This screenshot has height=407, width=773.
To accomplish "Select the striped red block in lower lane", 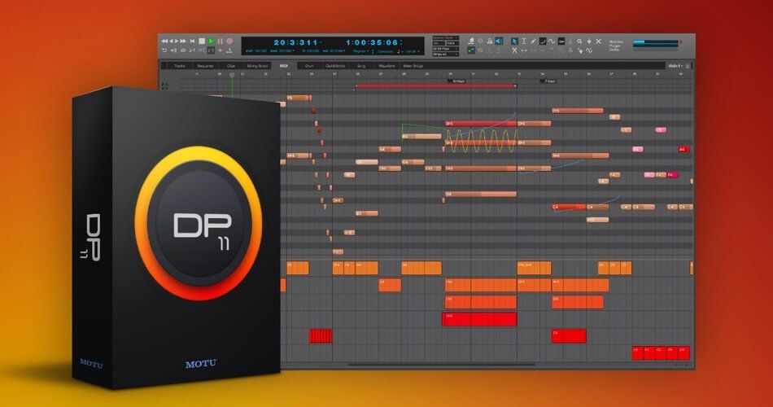I will [321, 336].
